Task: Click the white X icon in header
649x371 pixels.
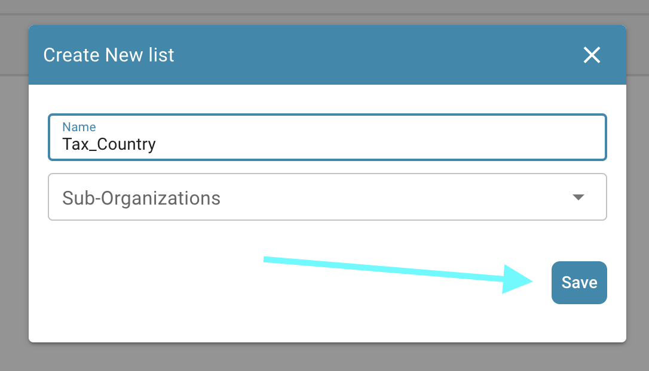Action: 592,55
